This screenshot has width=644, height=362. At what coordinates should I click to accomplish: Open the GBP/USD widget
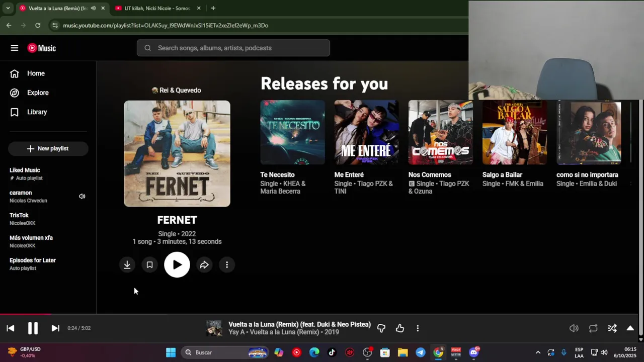24,352
